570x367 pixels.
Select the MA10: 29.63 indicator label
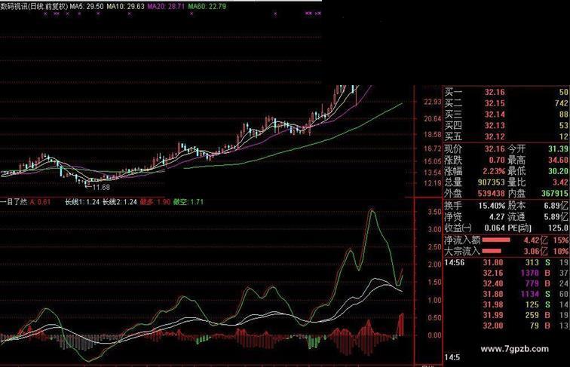[125, 7]
